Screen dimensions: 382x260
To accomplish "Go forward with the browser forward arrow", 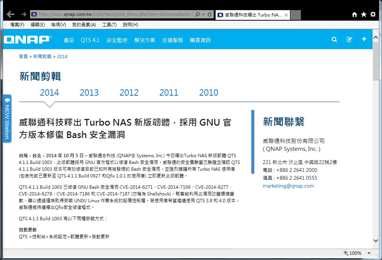I will 24,14.
